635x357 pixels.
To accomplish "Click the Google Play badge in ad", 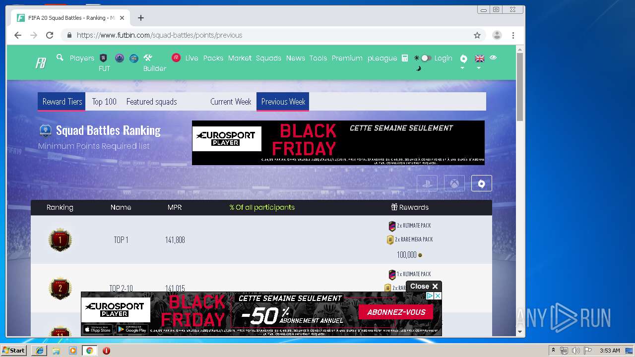I will tap(131, 329).
